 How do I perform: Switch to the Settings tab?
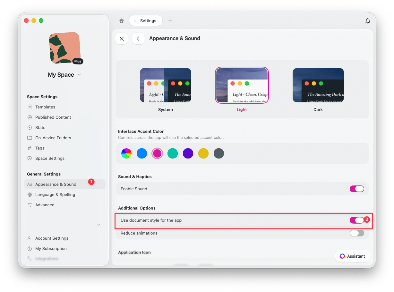pyautogui.click(x=146, y=21)
